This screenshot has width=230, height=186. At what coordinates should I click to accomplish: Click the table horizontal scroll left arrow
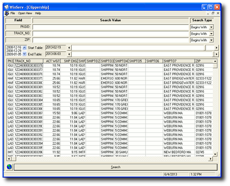tap(9, 158)
